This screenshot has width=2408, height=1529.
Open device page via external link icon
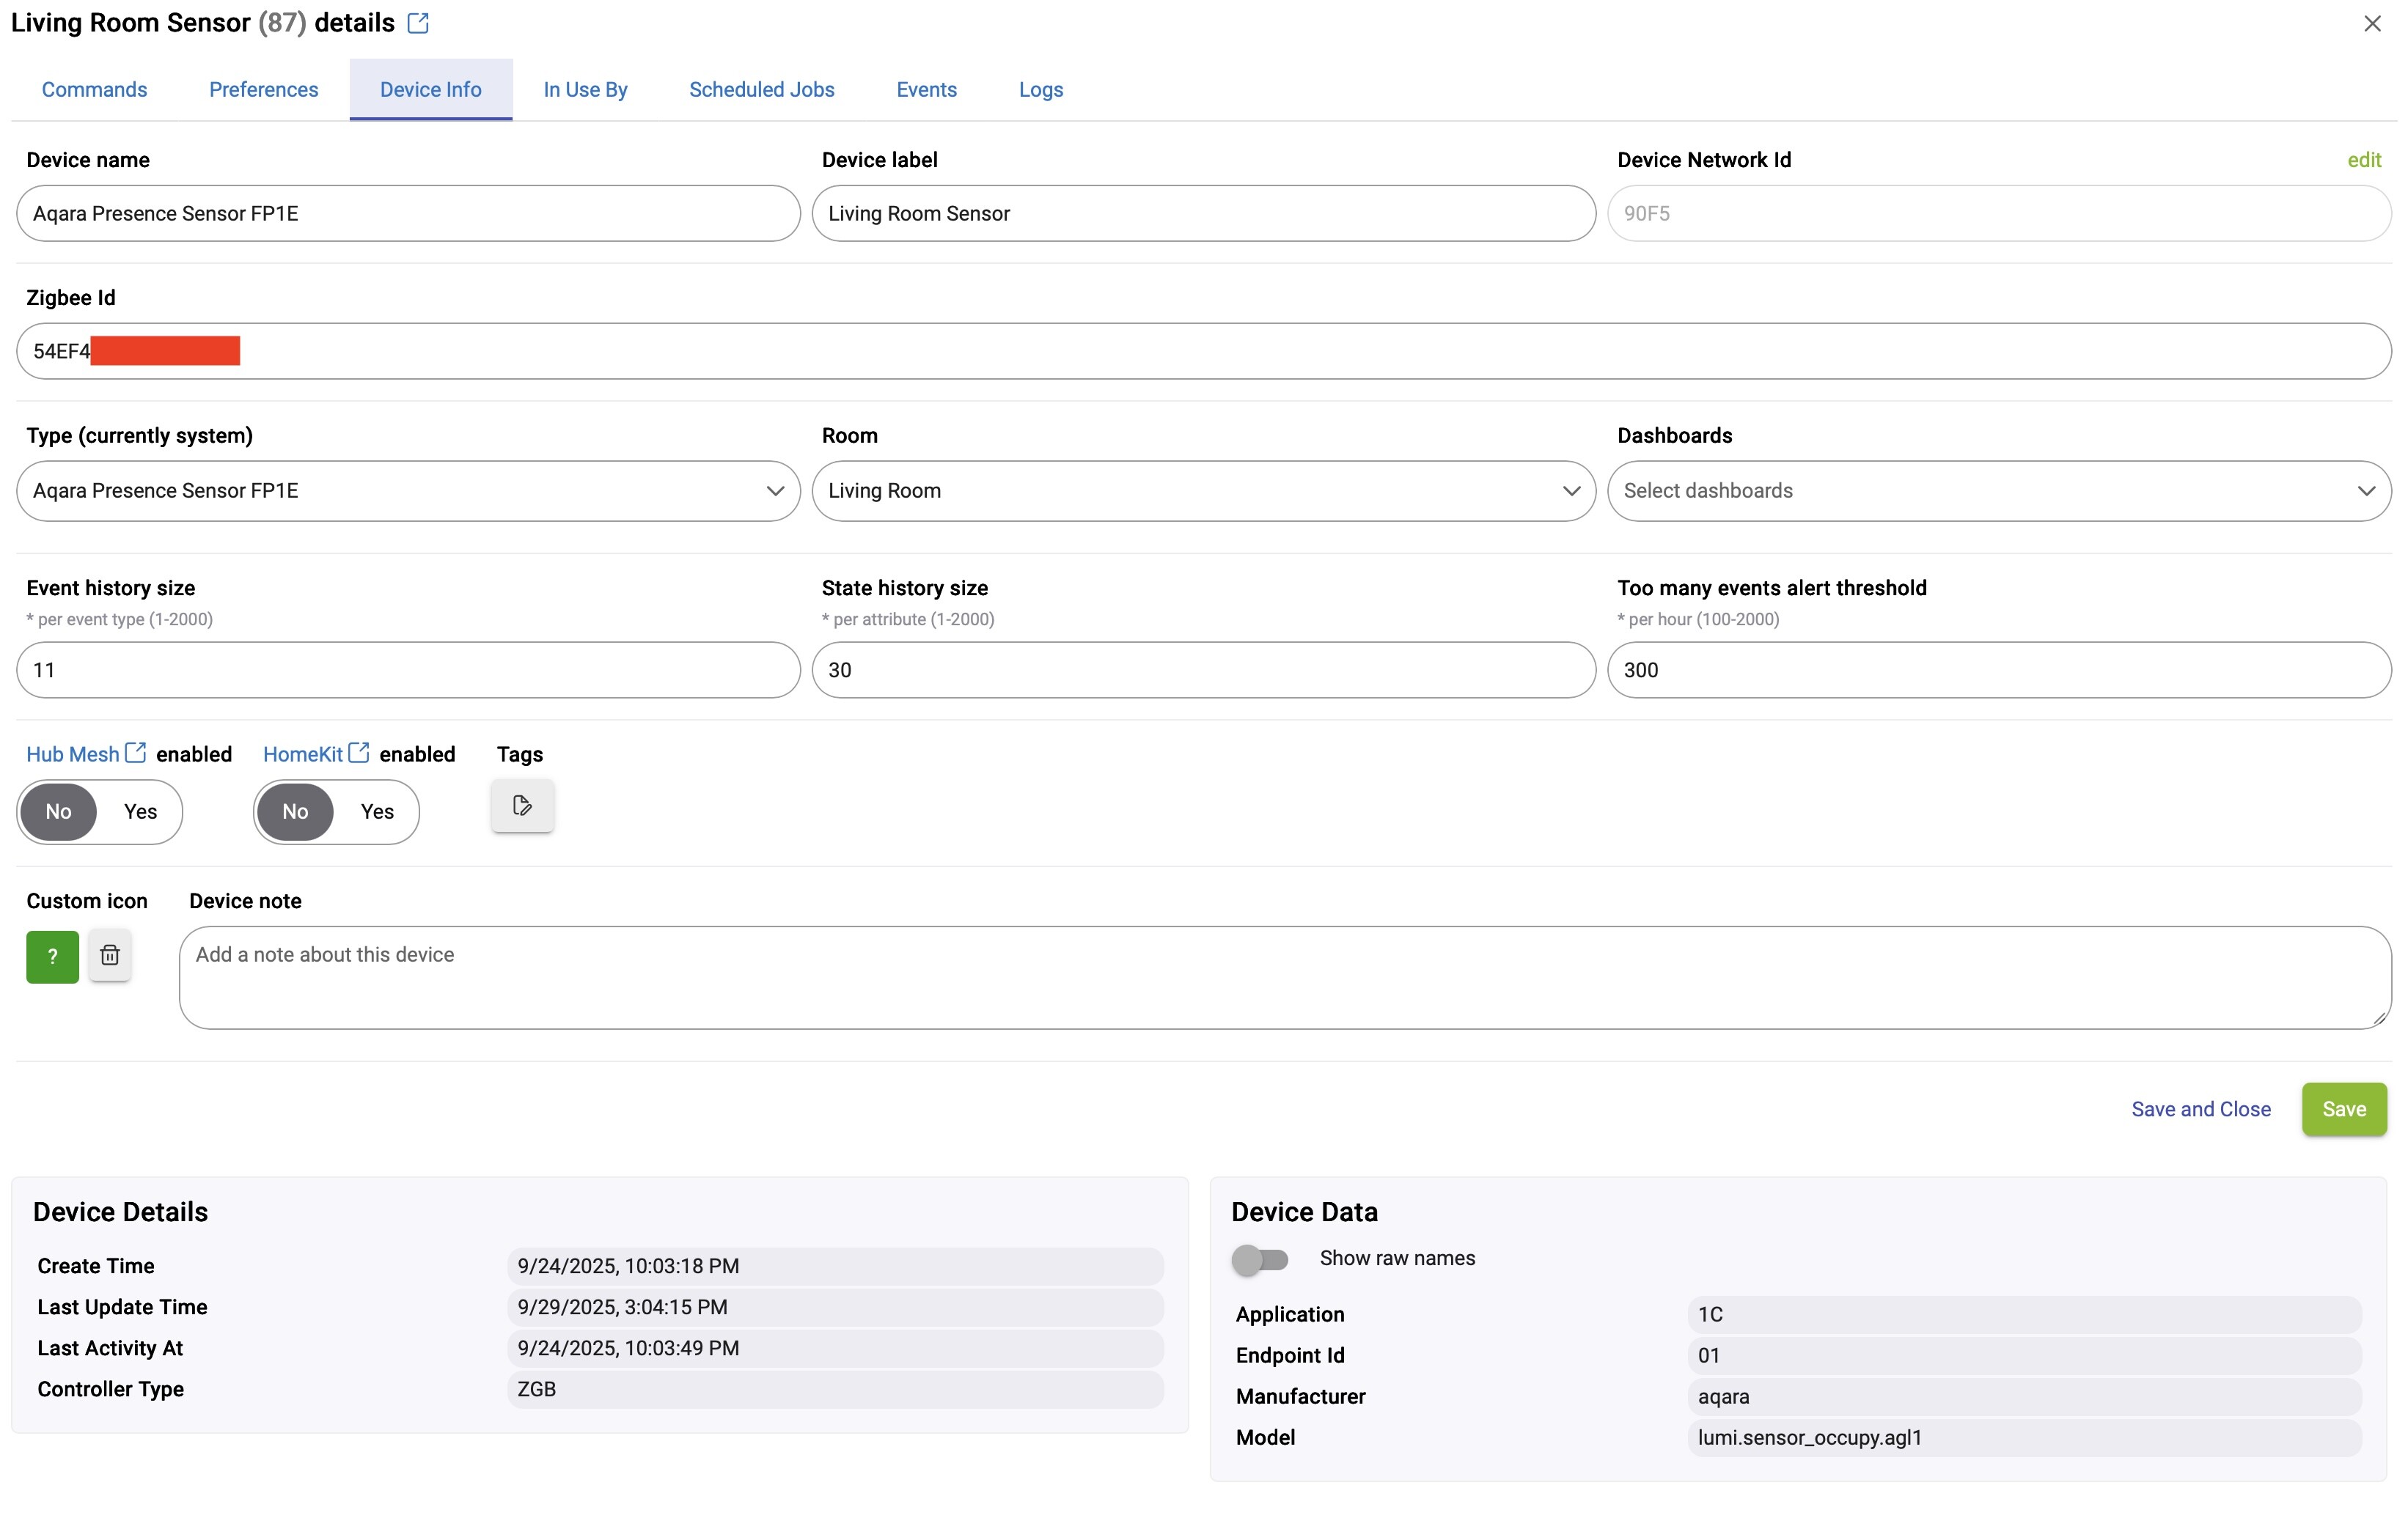(x=418, y=23)
